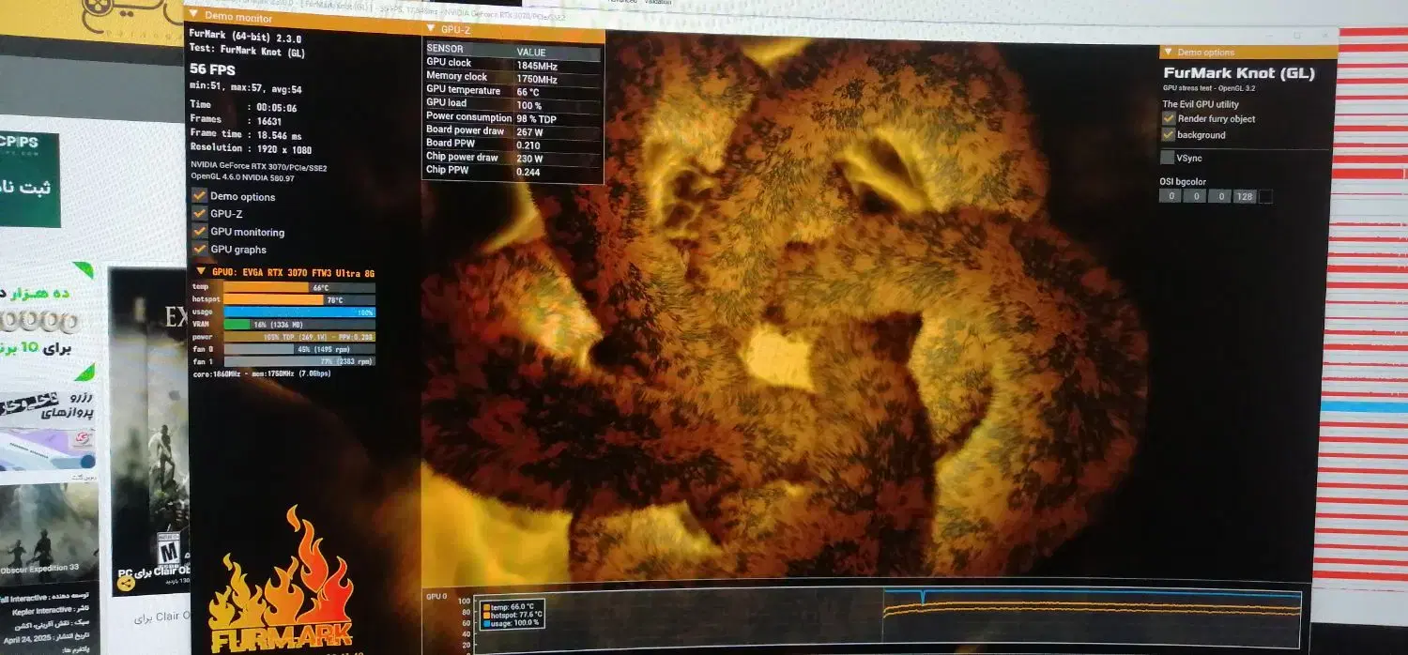Click the GPU clock value 1845MHz

pyautogui.click(x=537, y=65)
